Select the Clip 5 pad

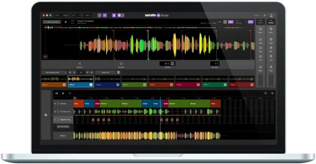pyautogui.click(x=161, y=81)
